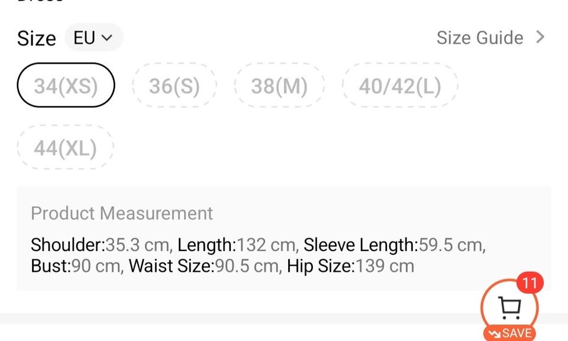Select size 34(XS)
This screenshot has width=568, height=341.
pos(66,86)
